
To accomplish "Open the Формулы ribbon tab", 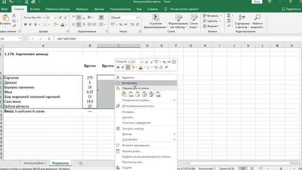I will [x=82, y=9].
